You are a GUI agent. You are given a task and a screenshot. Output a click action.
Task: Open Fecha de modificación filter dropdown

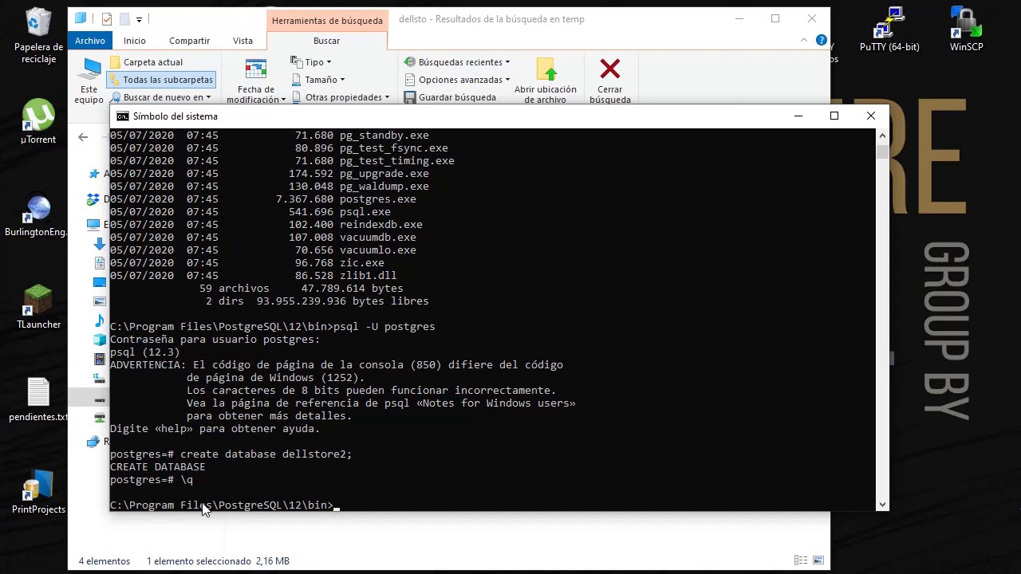tap(255, 81)
